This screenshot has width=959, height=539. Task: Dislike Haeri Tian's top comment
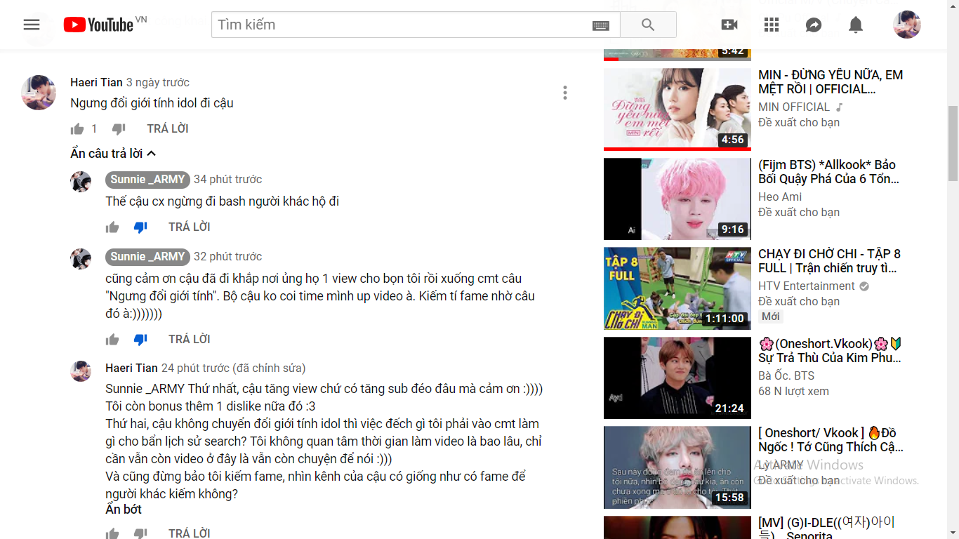click(x=119, y=129)
